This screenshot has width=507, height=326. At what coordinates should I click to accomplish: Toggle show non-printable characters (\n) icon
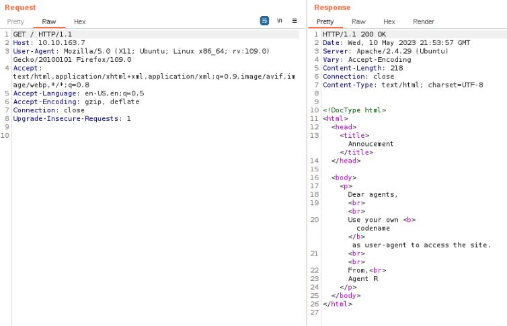[279, 21]
